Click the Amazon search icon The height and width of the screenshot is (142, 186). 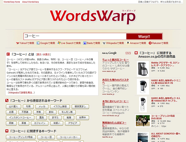coord(127,43)
